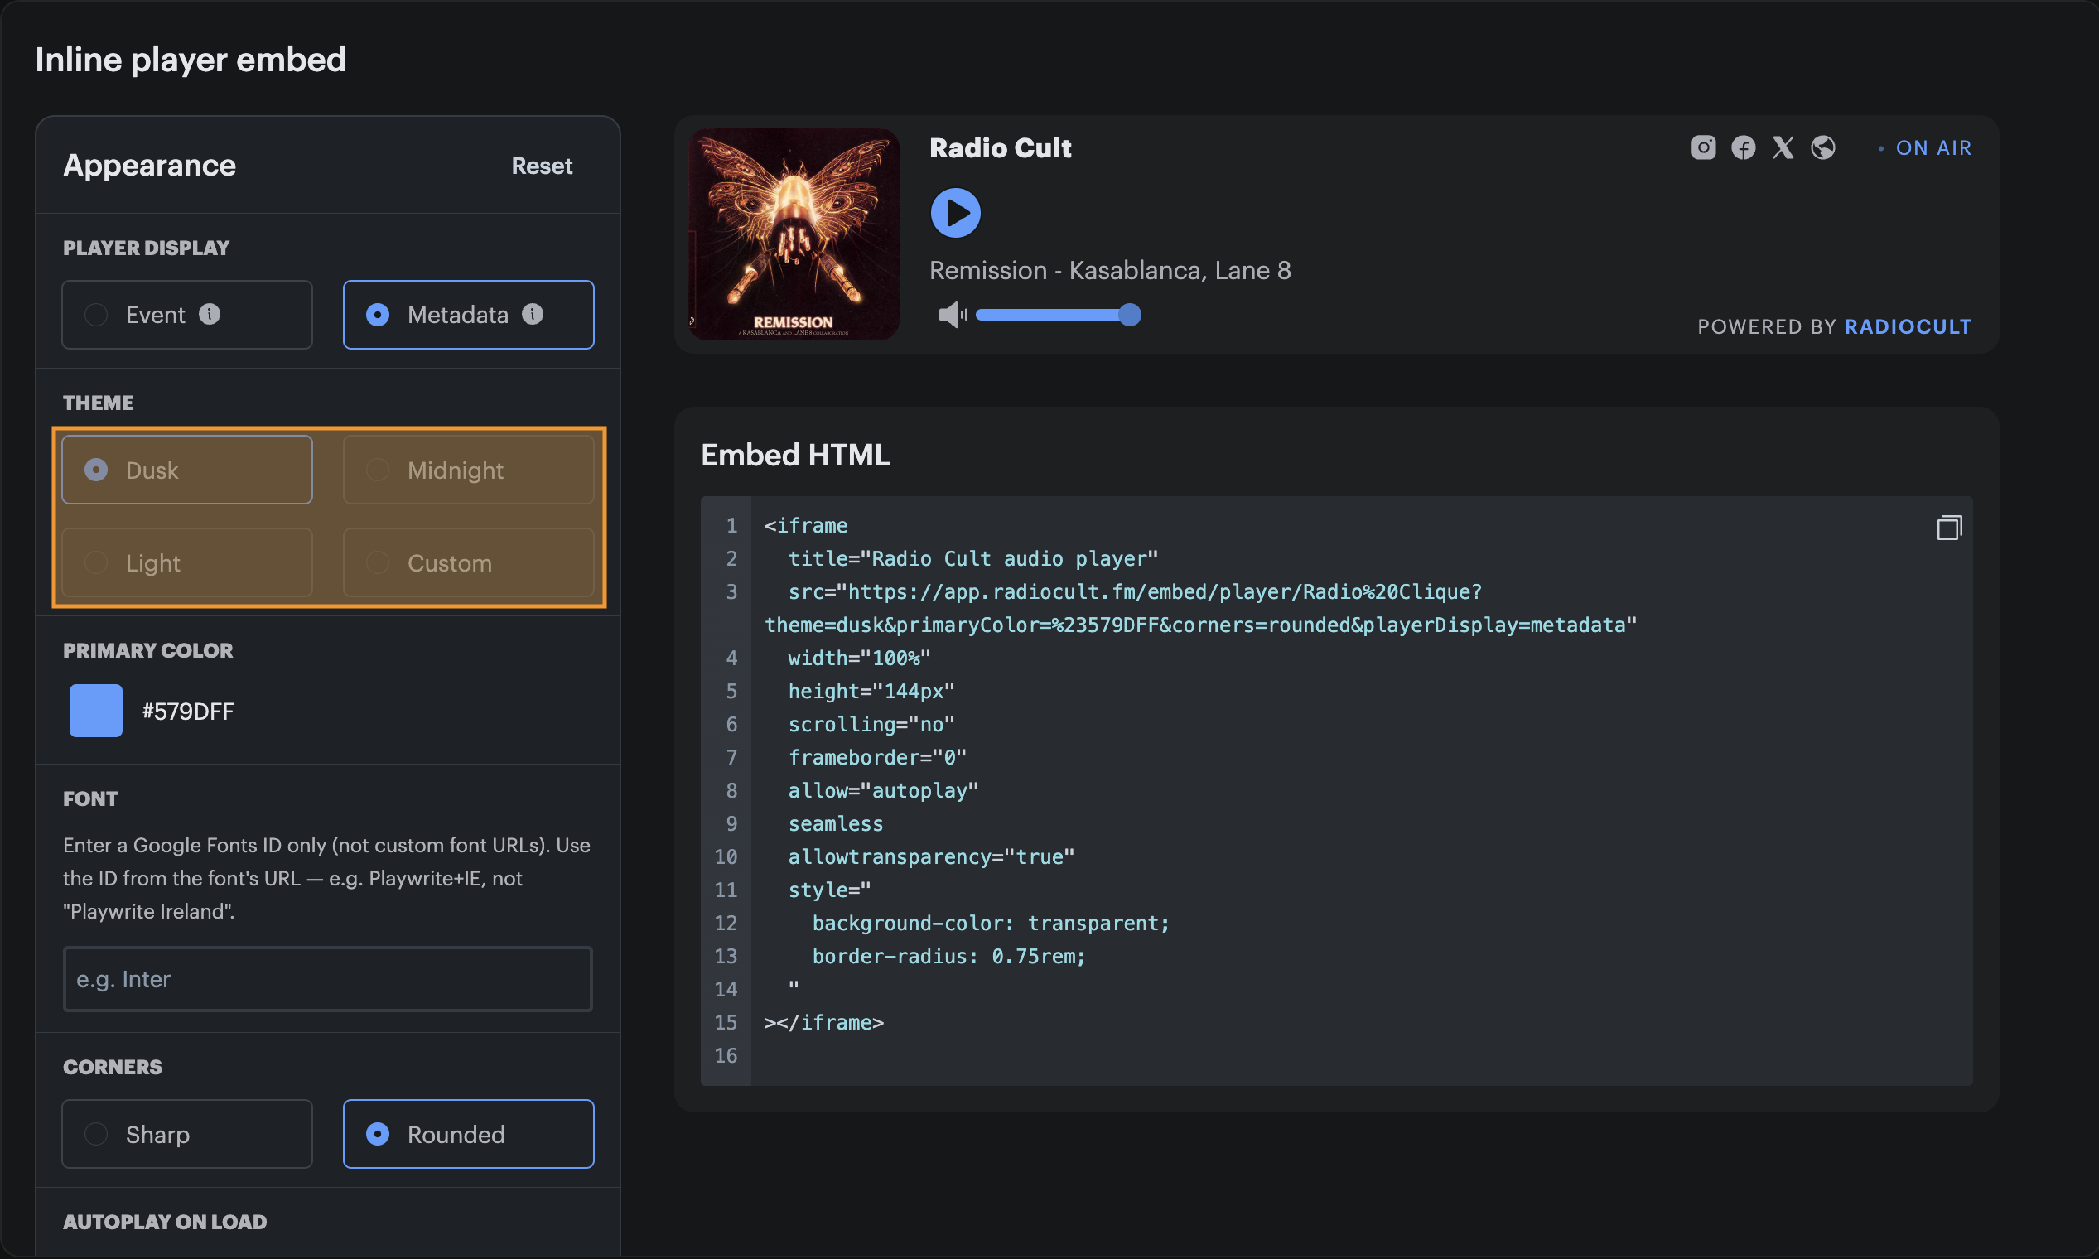Click the code line background-color: transparent;
This screenshot has height=1259, width=2099.
point(991,923)
